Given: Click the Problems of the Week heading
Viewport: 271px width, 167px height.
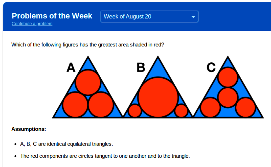Looking at the screenshot, I should coord(52,16).
